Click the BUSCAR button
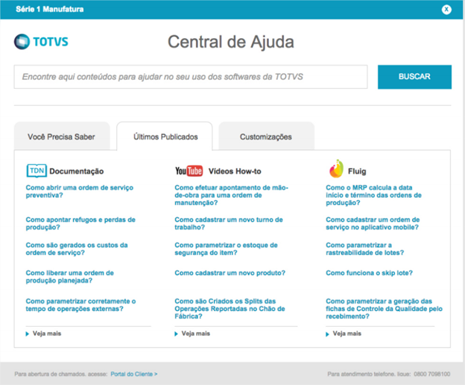This screenshot has height=385, width=465. (x=414, y=77)
